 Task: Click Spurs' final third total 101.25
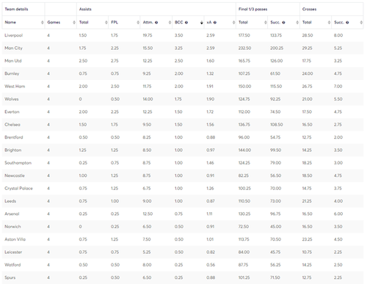pos(244,277)
